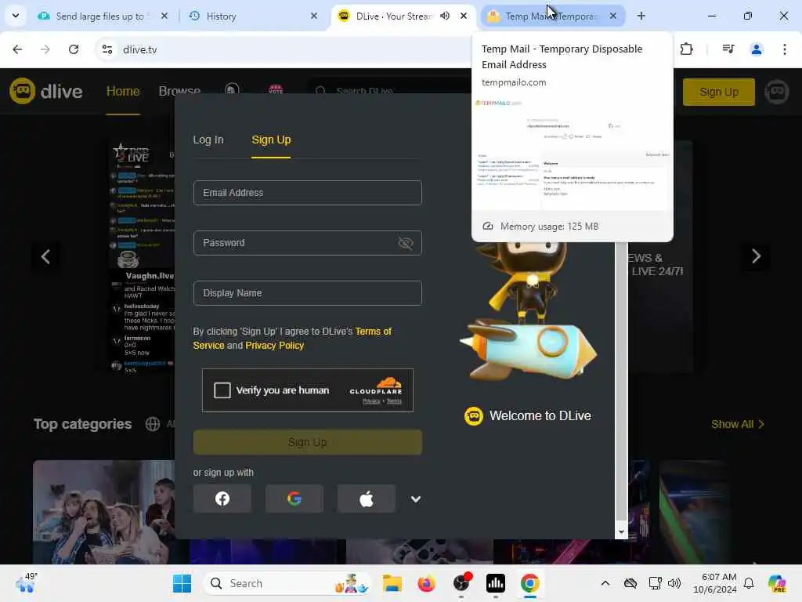Show hidden system tray icons chevron
This screenshot has height=602, width=802.
click(x=605, y=583)
